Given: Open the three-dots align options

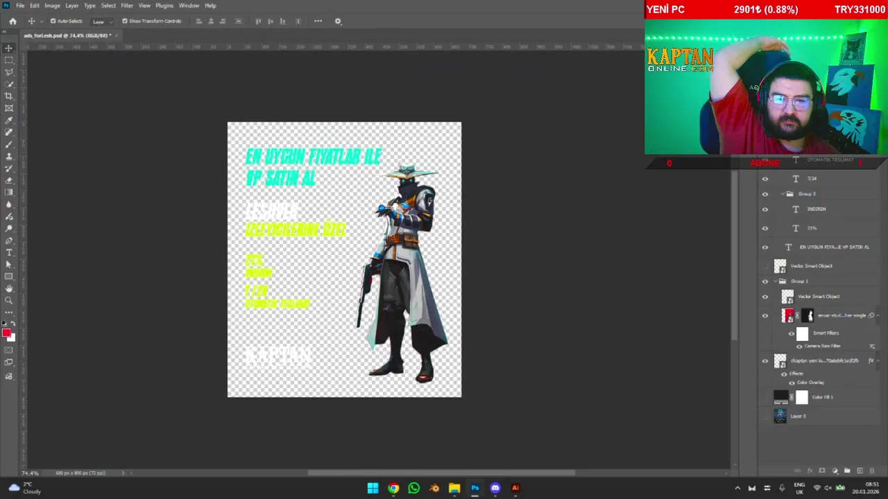Looking at the screenshot, I should tap(318, 21).
